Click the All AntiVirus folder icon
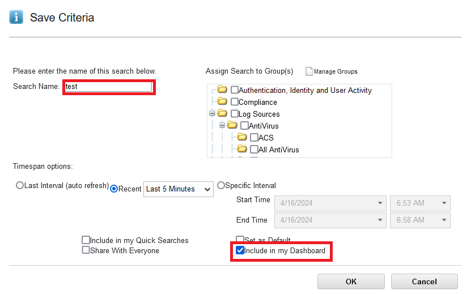The width and height of the screenshot is (471, 294). (x=242, y=148)
